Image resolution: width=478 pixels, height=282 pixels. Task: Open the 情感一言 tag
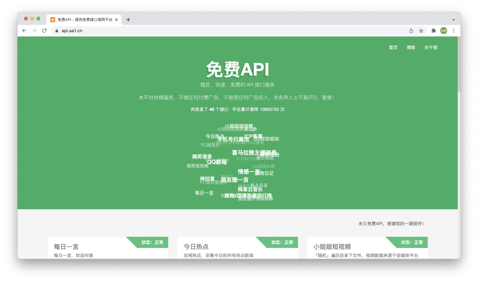[249, 172]
